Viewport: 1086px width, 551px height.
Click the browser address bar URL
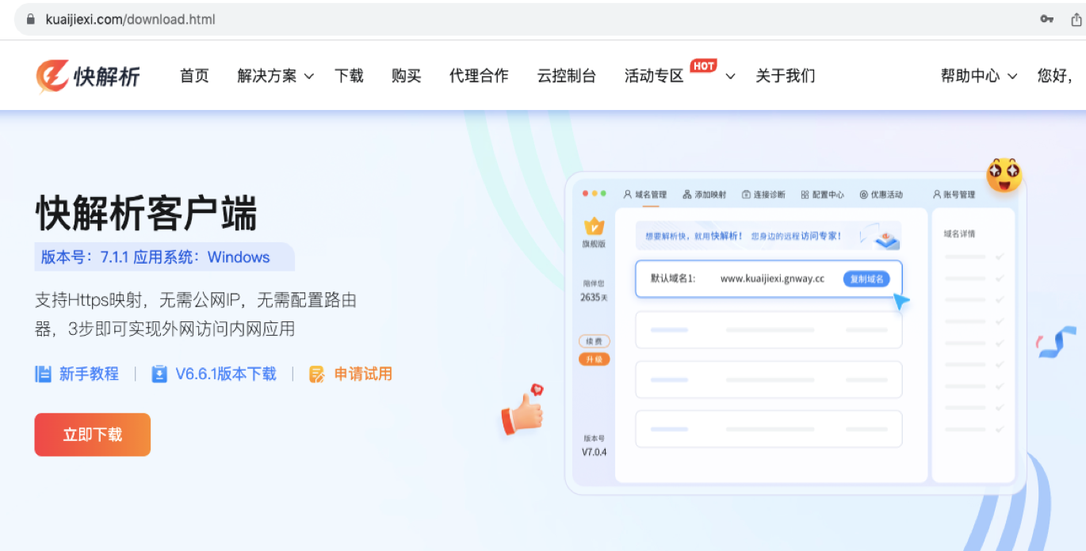tap(131, 19)
